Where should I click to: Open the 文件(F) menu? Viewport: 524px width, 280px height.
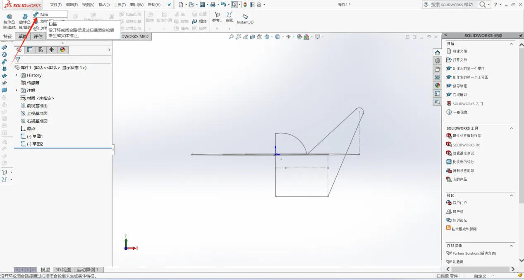[x=56, y=5]
